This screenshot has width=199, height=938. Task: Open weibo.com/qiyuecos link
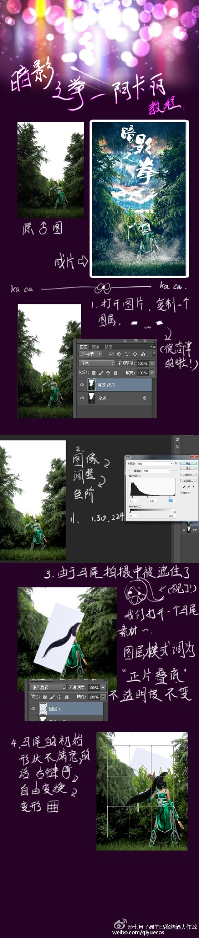point(139,933)
